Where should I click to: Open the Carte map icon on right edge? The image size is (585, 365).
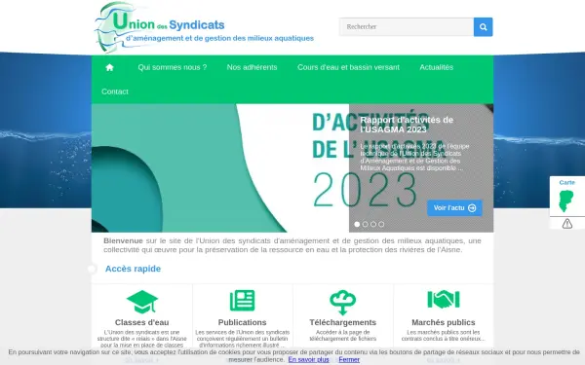[x=565, y=201]
